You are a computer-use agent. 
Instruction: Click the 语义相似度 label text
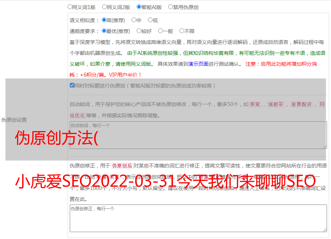point(84,20)
